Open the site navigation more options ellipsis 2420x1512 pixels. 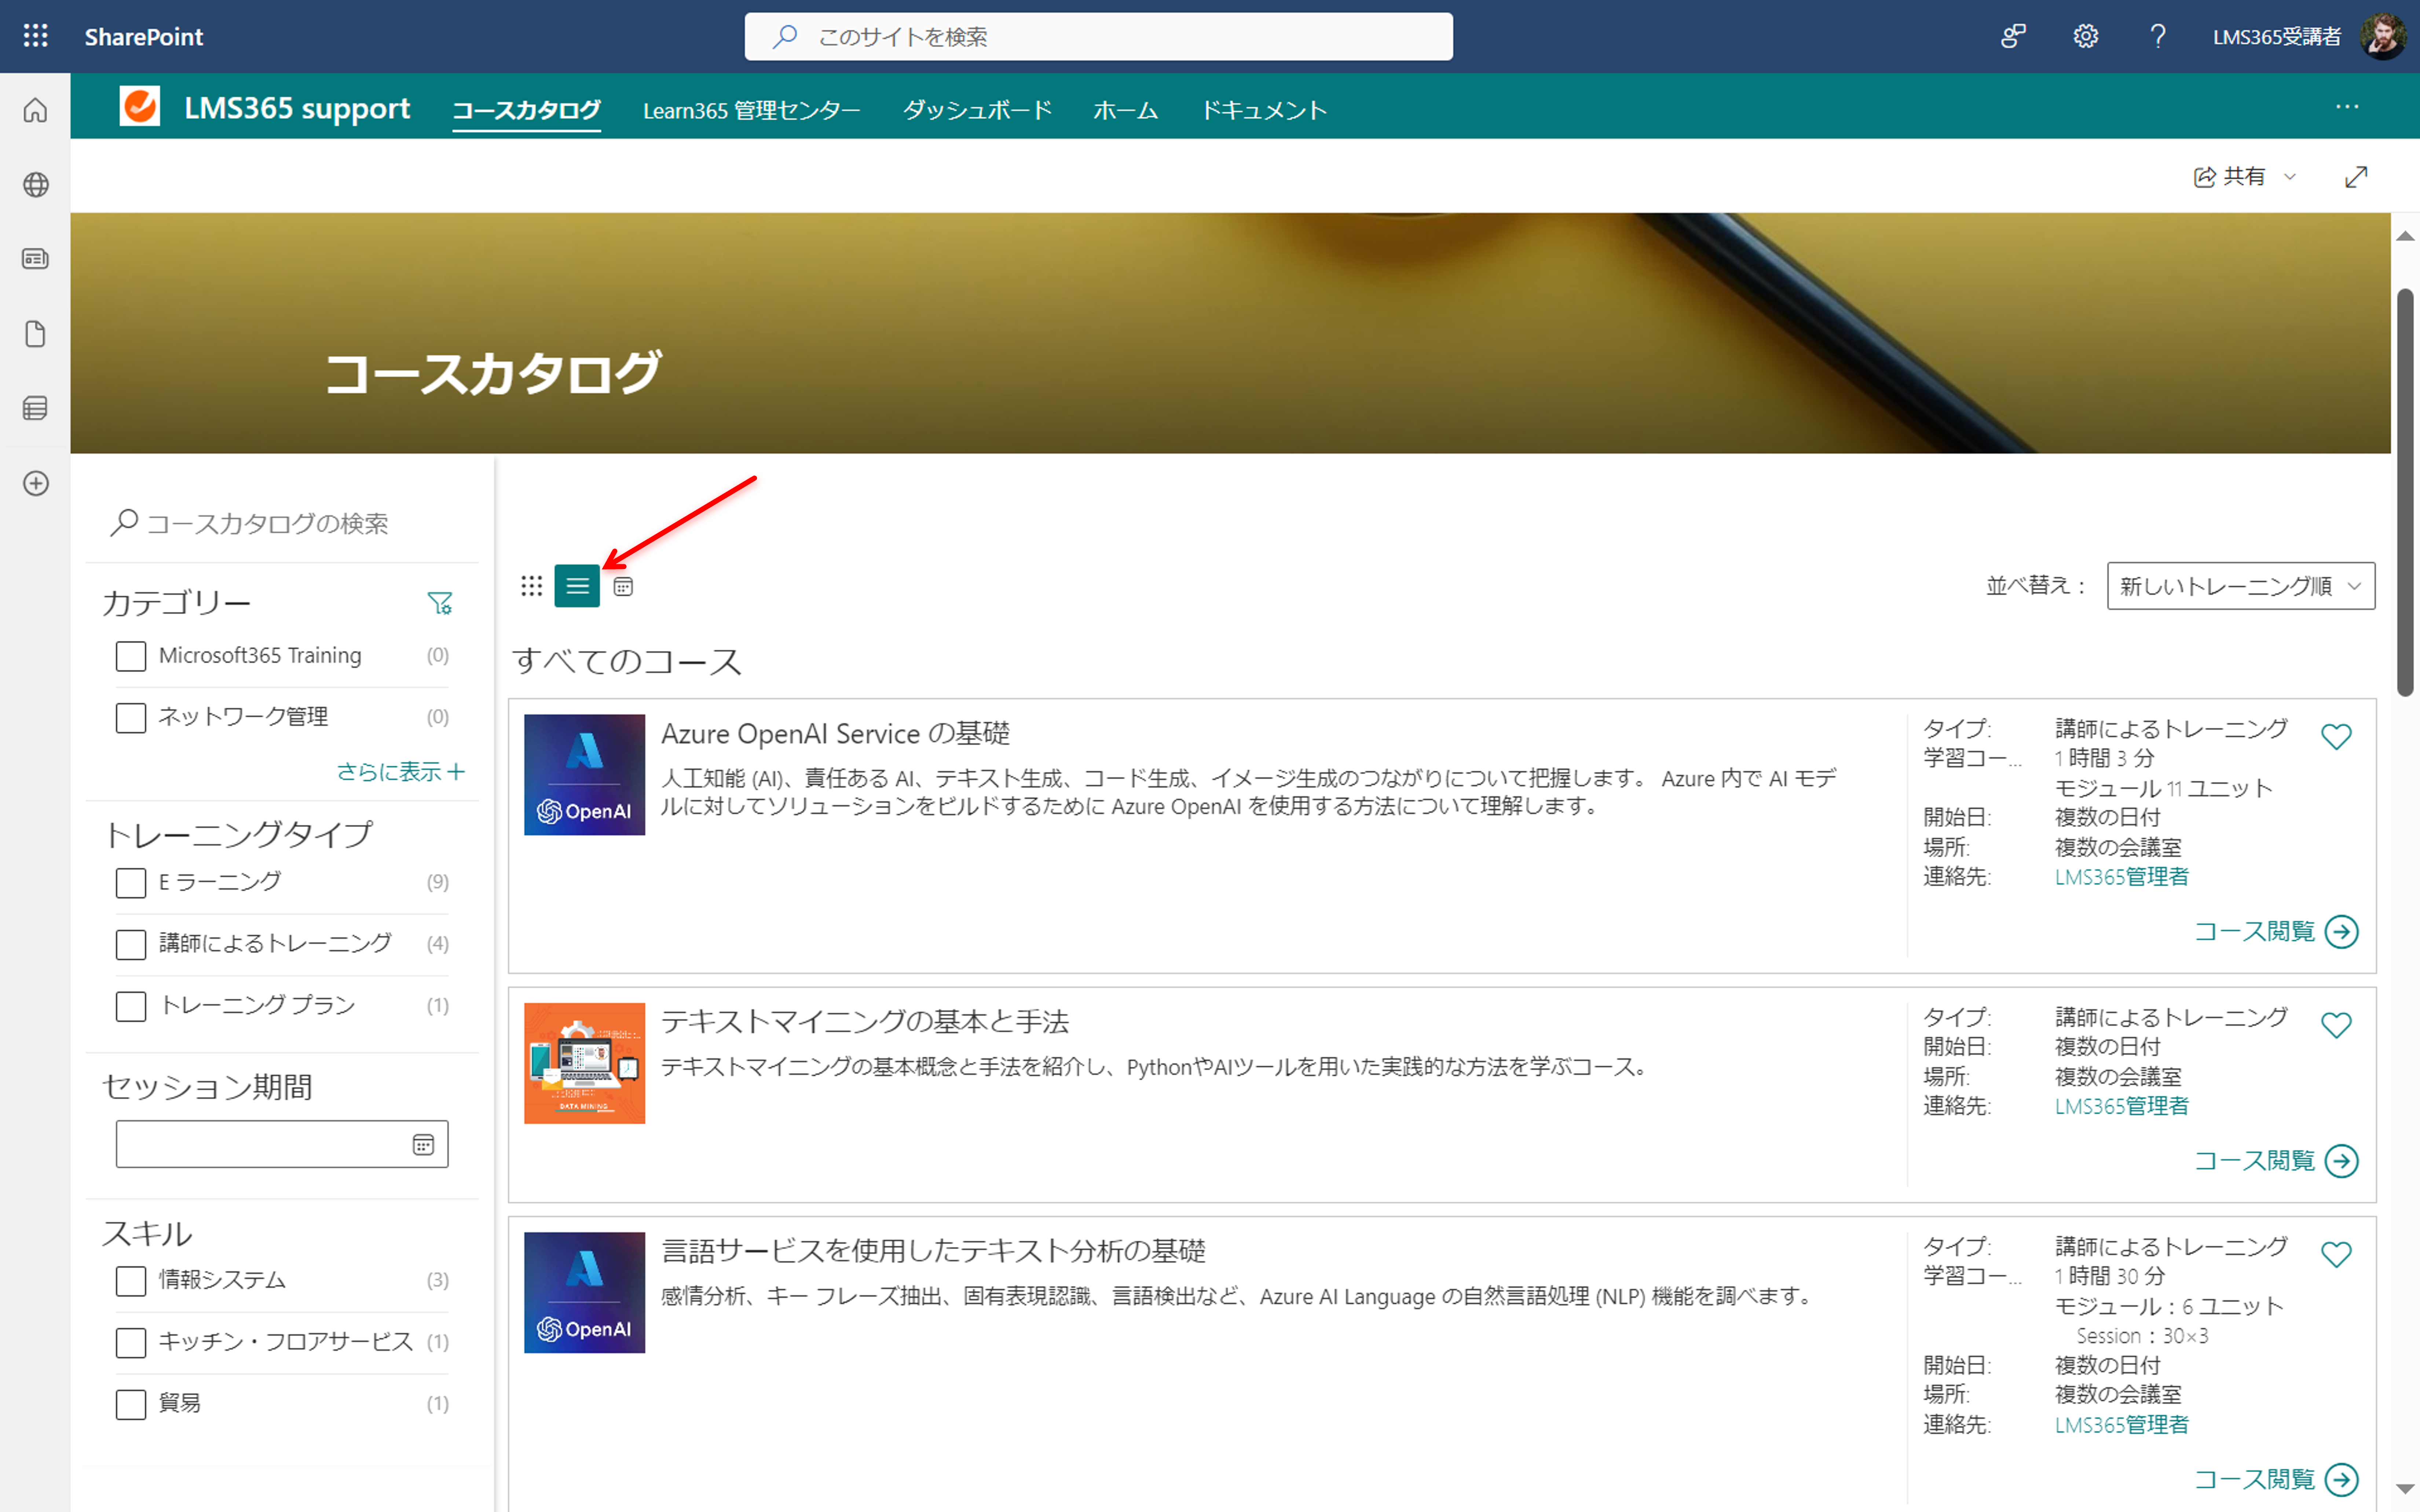coord(2347,107)
